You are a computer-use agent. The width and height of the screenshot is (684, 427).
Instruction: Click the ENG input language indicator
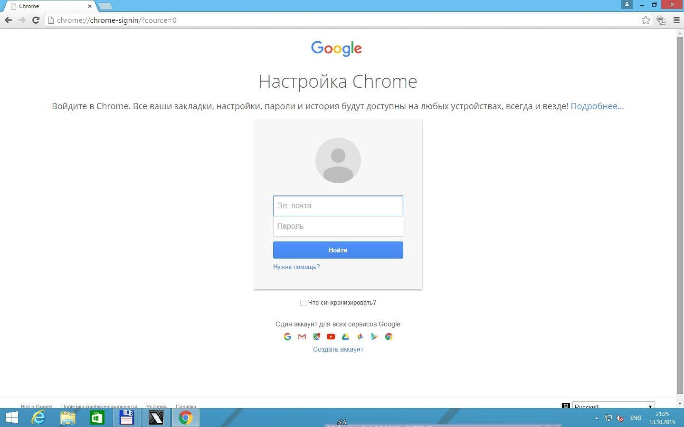point(636,418)
